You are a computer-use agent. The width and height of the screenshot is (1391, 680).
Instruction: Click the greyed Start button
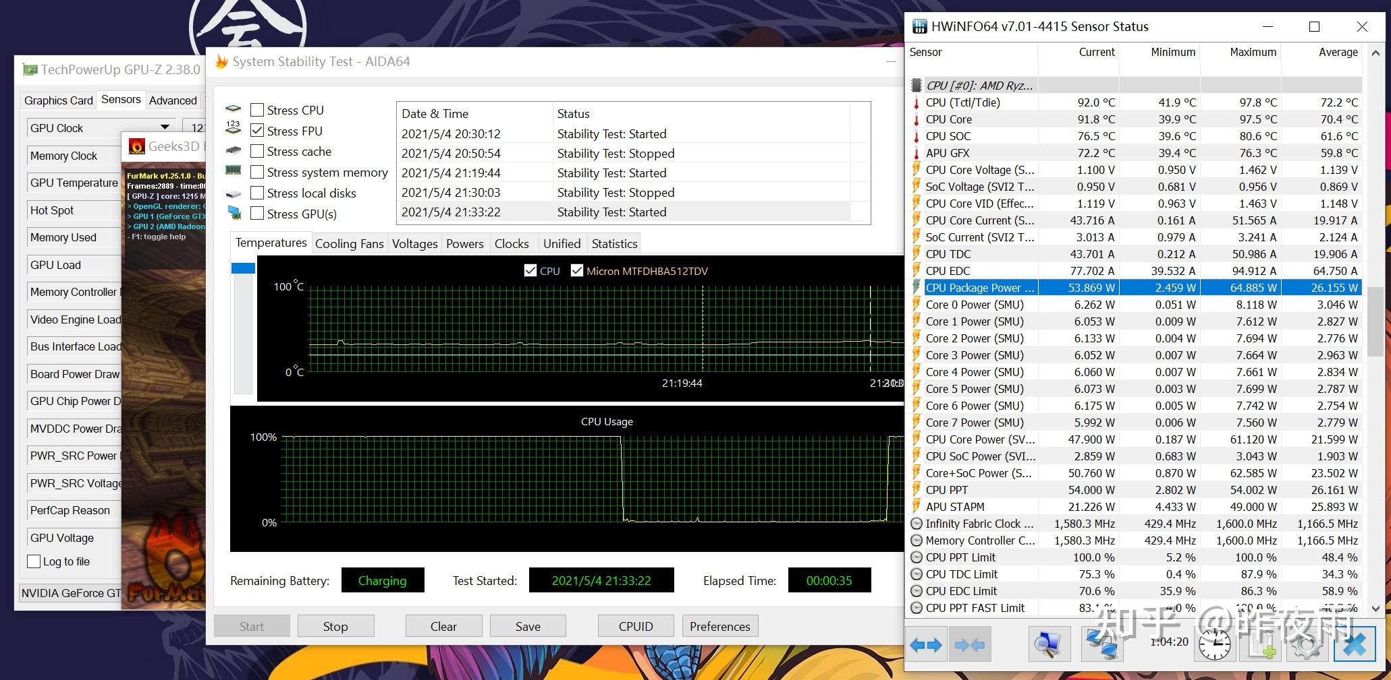coord(252,626)
